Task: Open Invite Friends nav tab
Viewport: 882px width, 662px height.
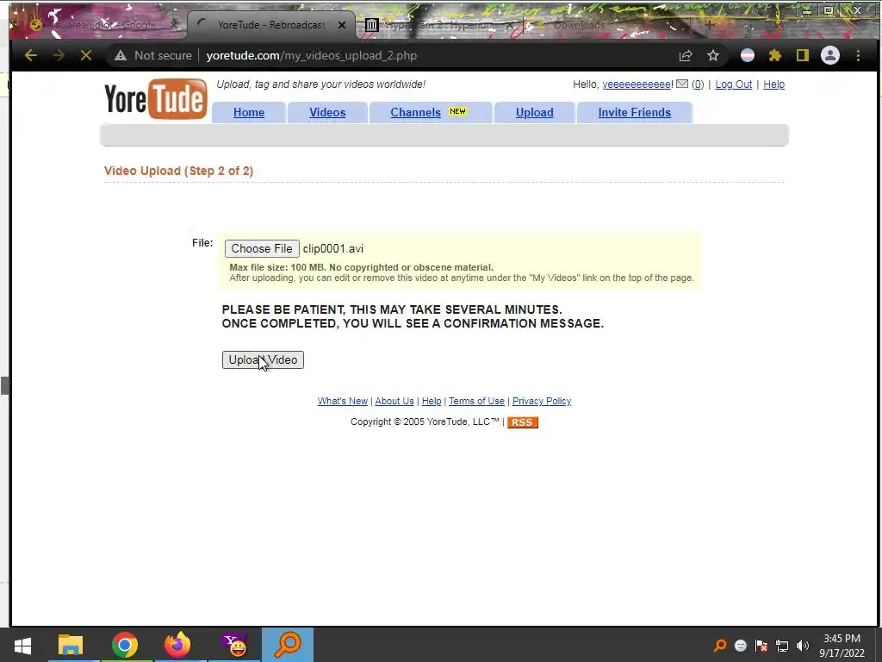Action: click(x=635, y=112)
